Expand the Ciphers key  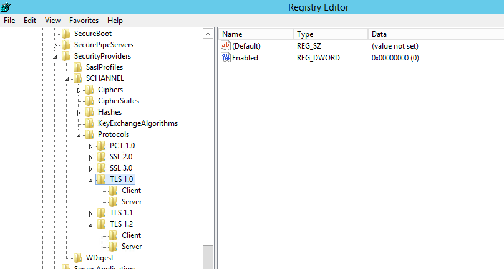point(79,91)
